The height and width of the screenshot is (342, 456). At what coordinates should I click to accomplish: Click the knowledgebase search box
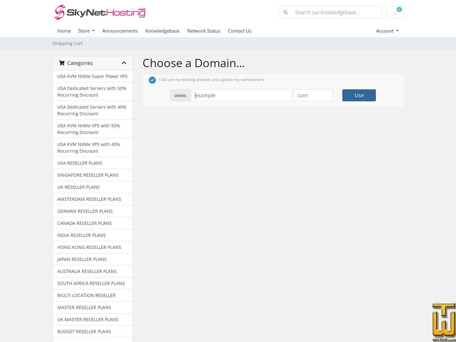point(336,12)
